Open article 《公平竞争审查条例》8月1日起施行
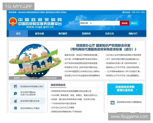The image size is (153, 123). coord(123,71)
